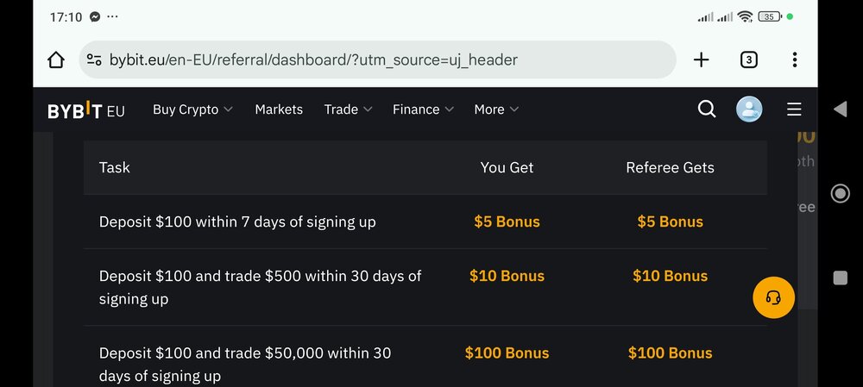The image size is (863, 387).
Task: Expand the Buy Crypto dropdown
Action: [192, 109]
